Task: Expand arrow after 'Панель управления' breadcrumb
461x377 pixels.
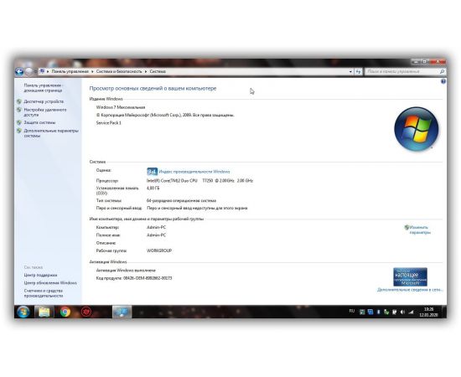Action: (x=92, y=71)
